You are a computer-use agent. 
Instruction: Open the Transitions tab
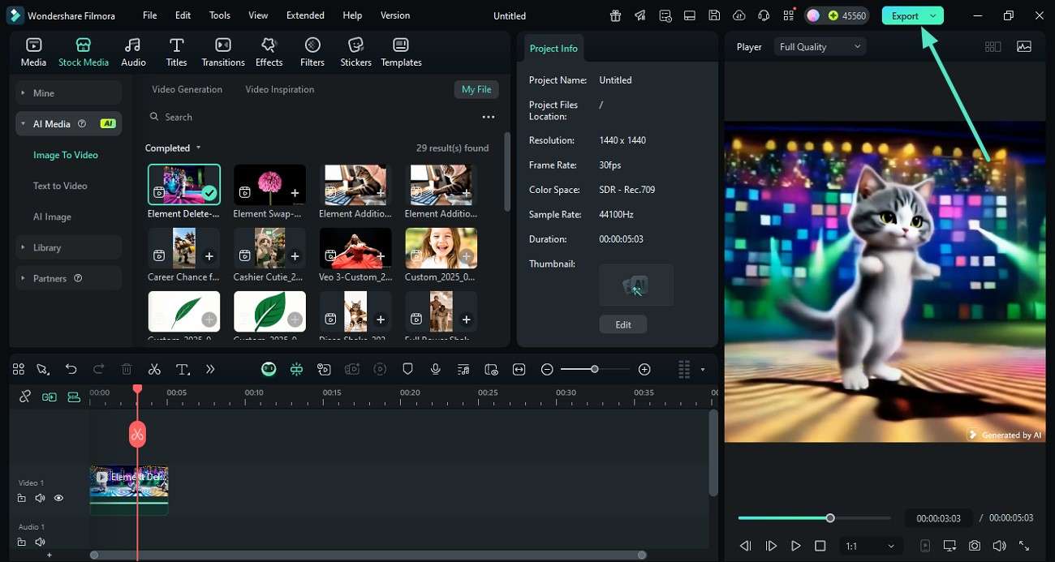tap(223, 52)
